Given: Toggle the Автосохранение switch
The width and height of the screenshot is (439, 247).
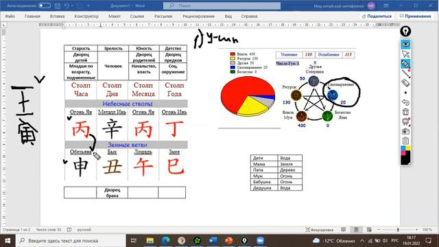Looking at the screenshot, I should [45, 5].
